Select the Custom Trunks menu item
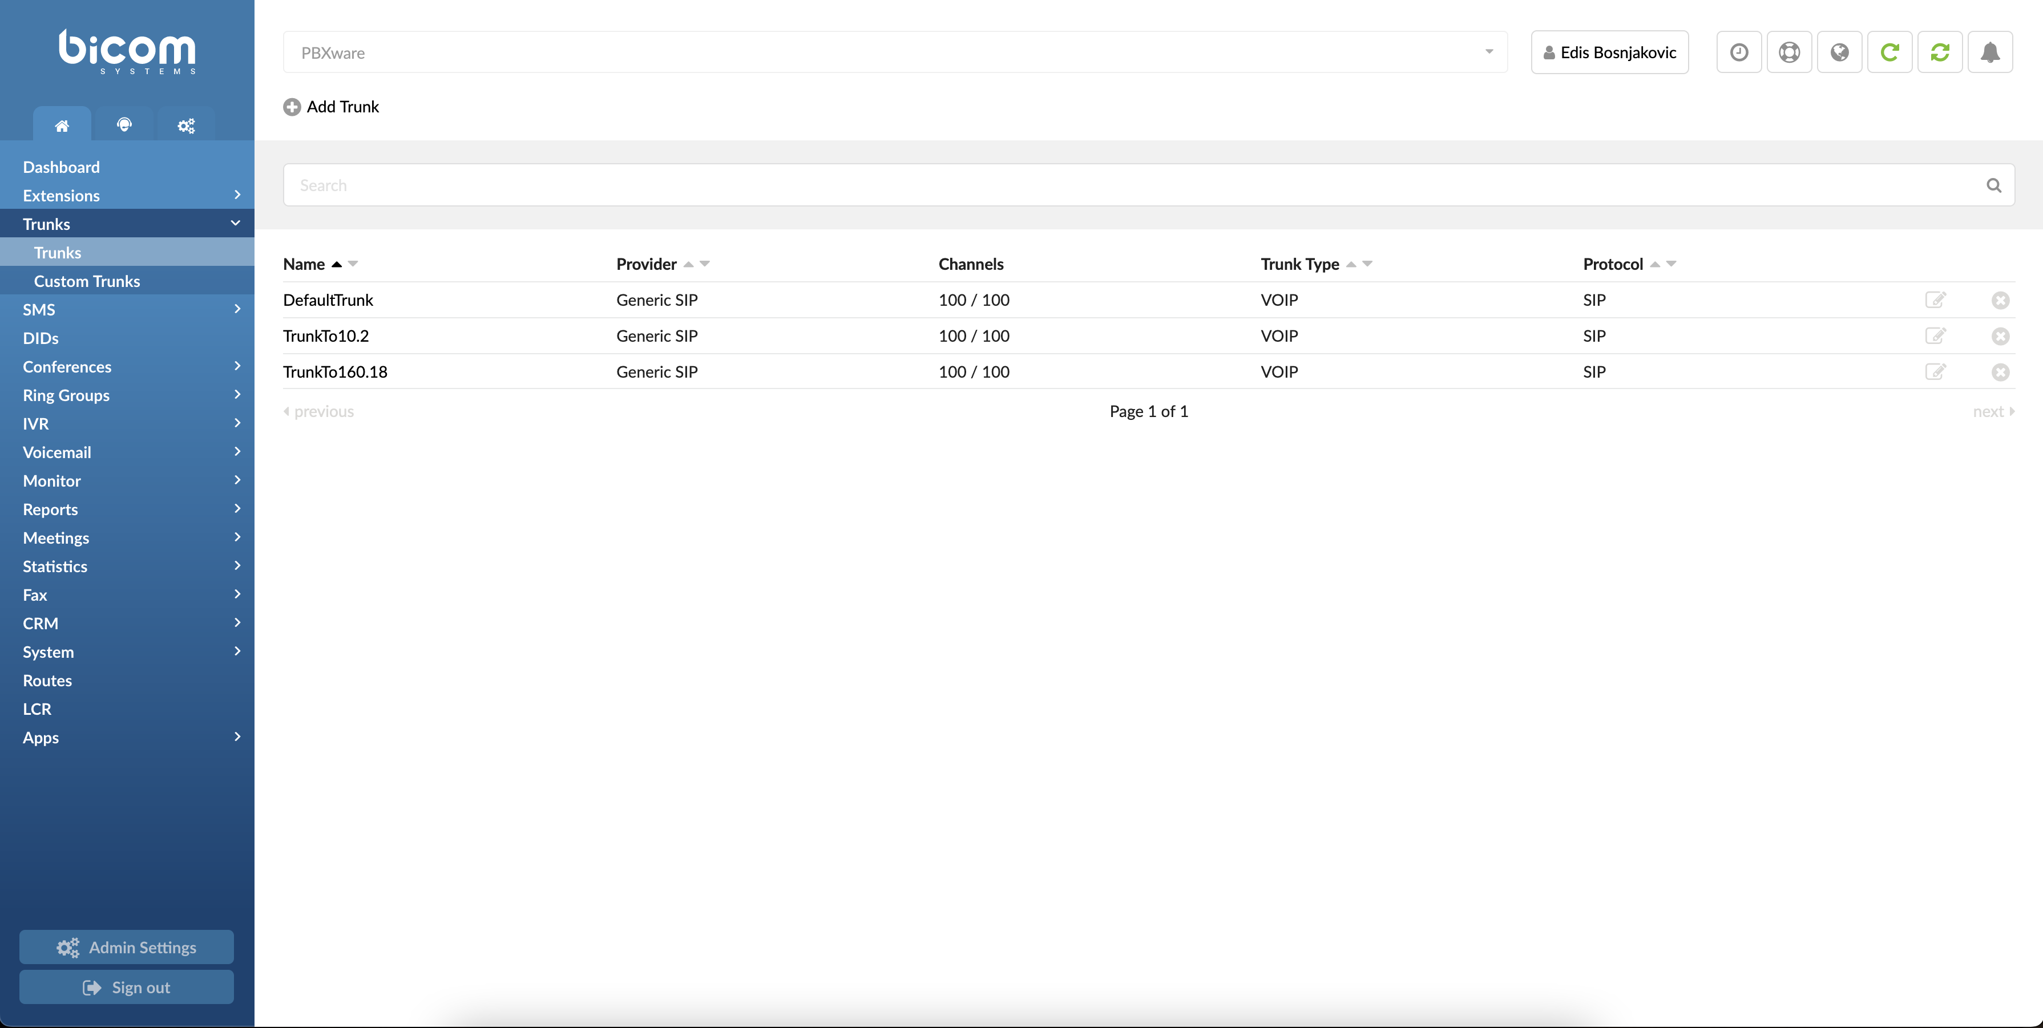Screen dimensions: 2043x1028 (x=87, y=281)
